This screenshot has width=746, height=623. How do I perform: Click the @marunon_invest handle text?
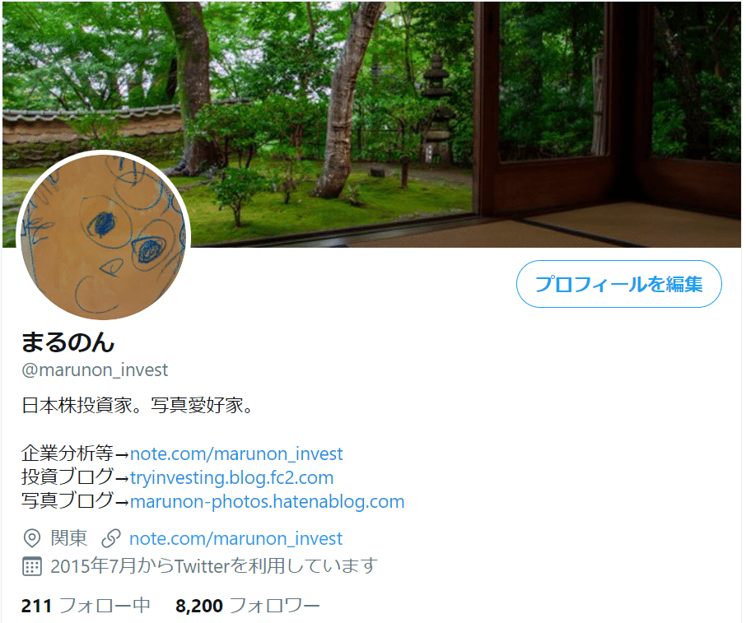[95, 370]
